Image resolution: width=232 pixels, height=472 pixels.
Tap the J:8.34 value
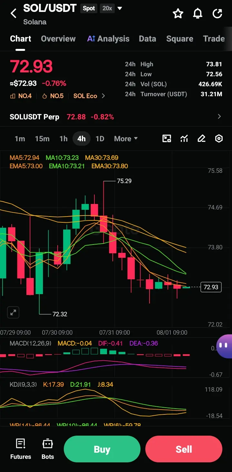coord(105,384)
